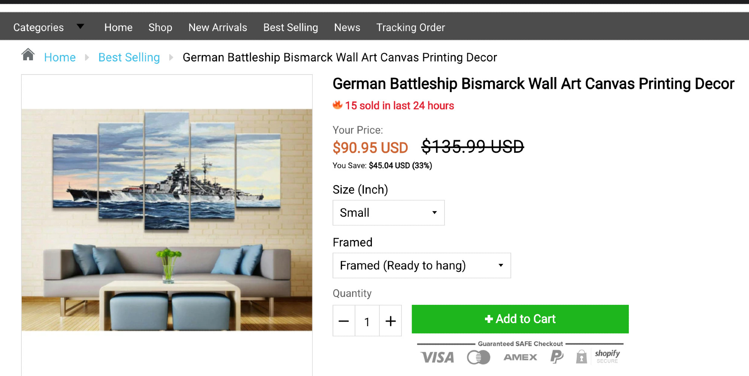Follow the Best Selling breadcrumb link
Screen dimensions: 749x376
pos(129,57)
